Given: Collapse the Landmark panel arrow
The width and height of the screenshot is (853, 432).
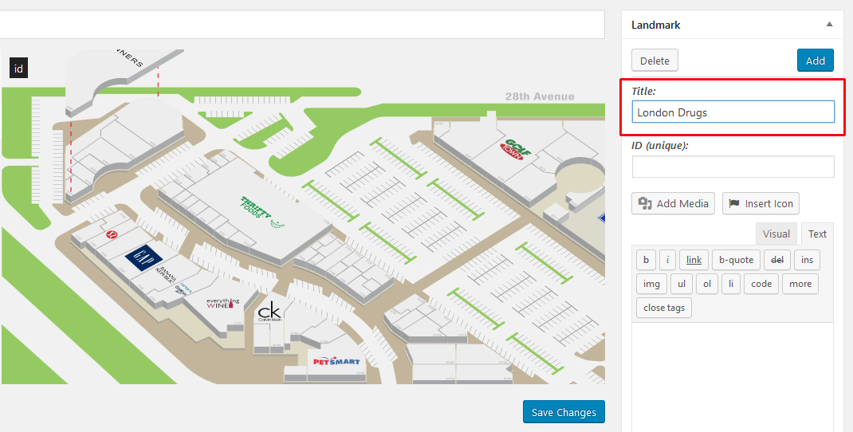Looking at the screenshot, I should tap(829, 25).
